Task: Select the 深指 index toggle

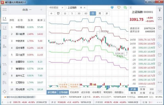Action: [142, 89]
